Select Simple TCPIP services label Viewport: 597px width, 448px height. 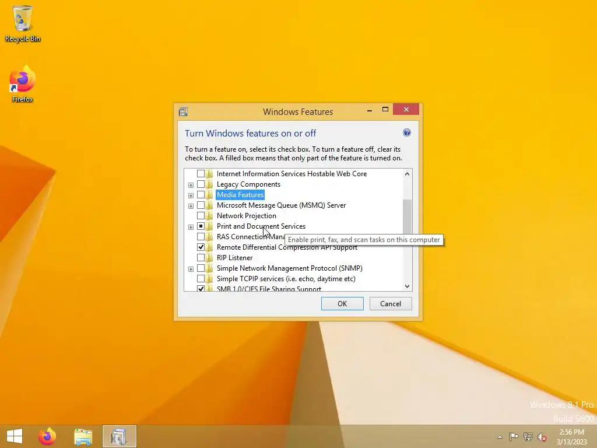[x=286, y=279]
